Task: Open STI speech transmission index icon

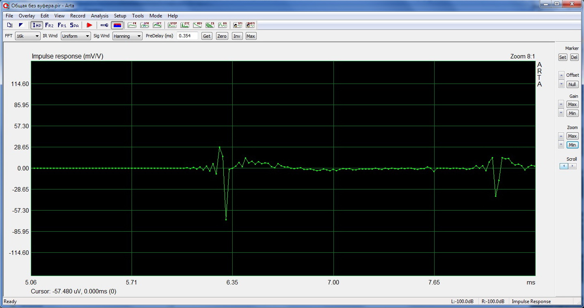Action: click(238, 25)
